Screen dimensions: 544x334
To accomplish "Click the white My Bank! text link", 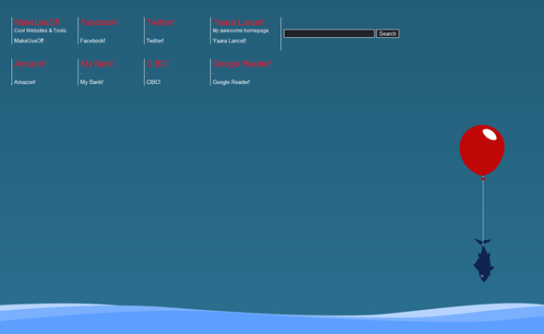I will (91, 82).
